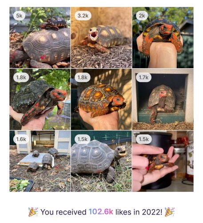Open the photo of four tortoises in the yard
Image resolution: width=203 pixels, height=223 pixels.
(40, 161)
